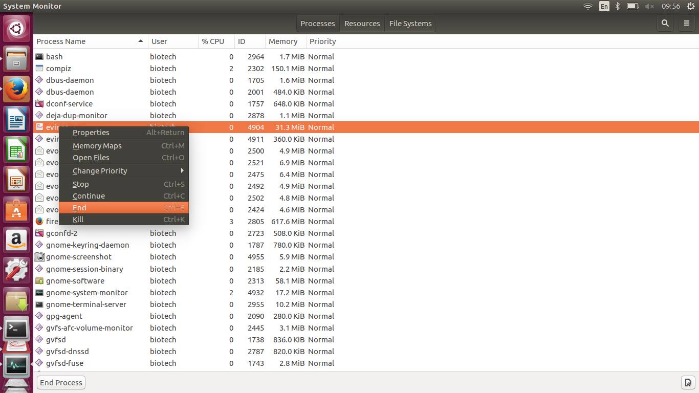699x393 pixels.
Task: Select the gvfsd-fuse process row
Action: [366, 363]
